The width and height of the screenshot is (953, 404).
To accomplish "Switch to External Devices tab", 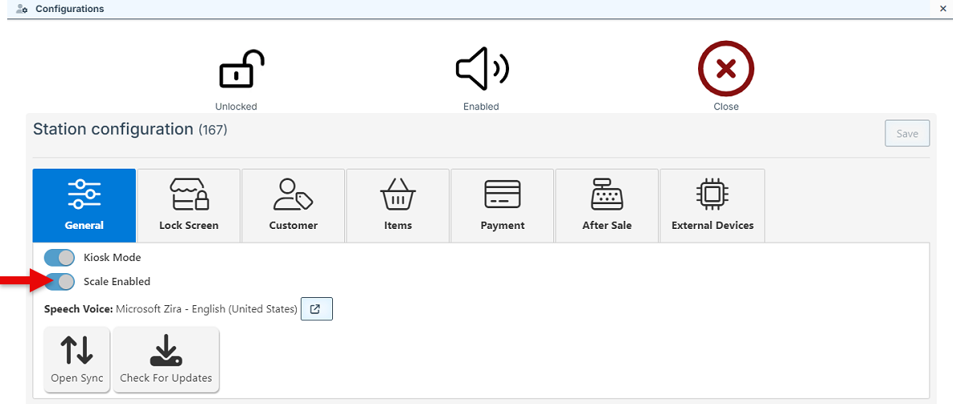I will (713, 205).
